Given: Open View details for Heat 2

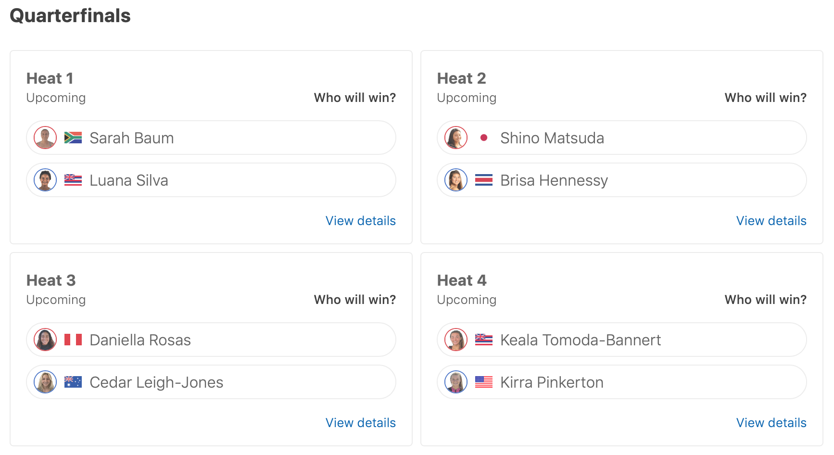Looking at the screenshot, I should (771, 221).
